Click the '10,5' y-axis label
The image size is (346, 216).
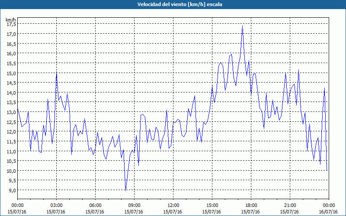11,161
